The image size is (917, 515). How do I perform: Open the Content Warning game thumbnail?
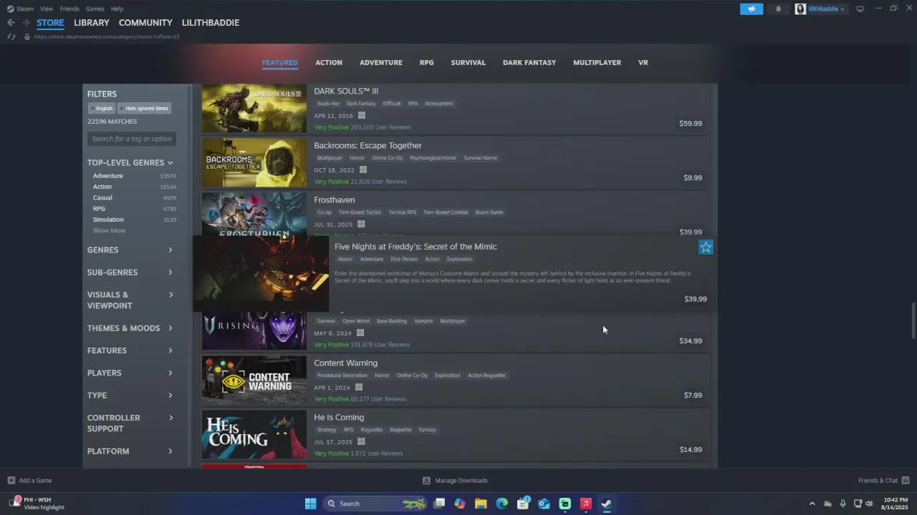tap(254, 381)
